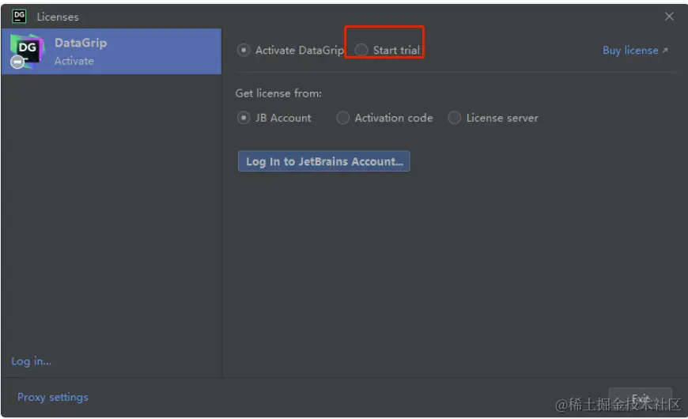The width and height of the screenshot is (688, 419).
Task: Open Proxy settings link
Action: click(53, 397)
